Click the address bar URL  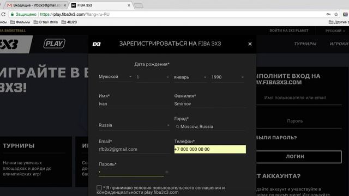click(x=75, y=15)
